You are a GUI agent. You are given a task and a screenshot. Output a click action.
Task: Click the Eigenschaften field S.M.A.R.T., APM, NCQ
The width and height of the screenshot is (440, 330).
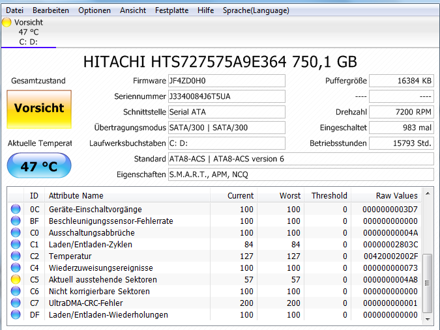(x=301, y=174)
